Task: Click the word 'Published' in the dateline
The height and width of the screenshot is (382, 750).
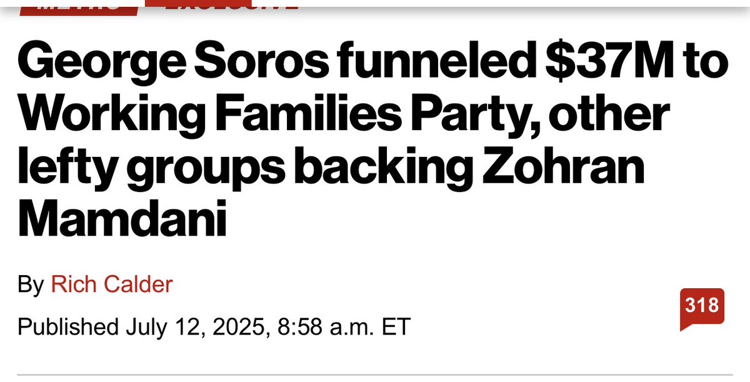Action: tap(68, 327)
